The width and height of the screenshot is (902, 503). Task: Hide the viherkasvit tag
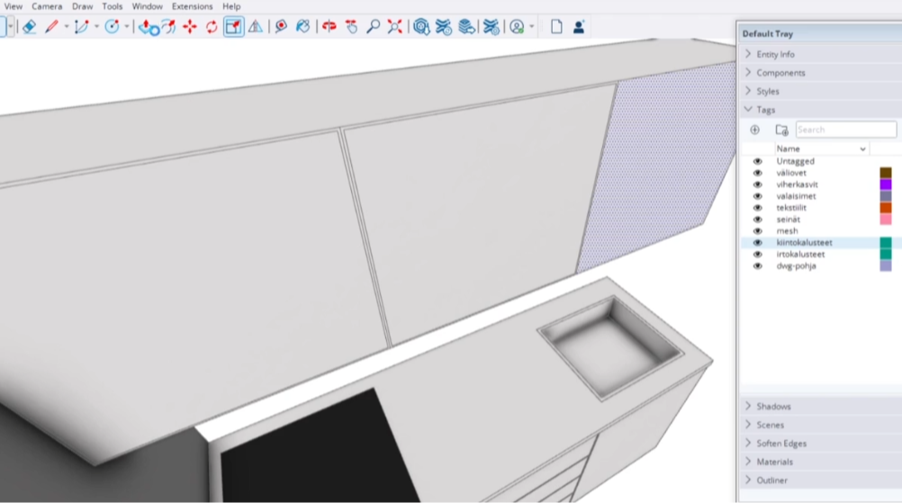758,184
